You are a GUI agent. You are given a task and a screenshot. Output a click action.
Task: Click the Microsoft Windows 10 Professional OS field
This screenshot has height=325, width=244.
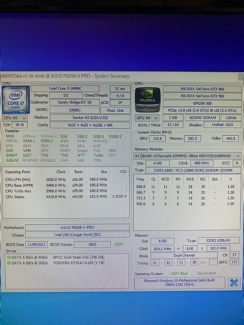[179, 282]
